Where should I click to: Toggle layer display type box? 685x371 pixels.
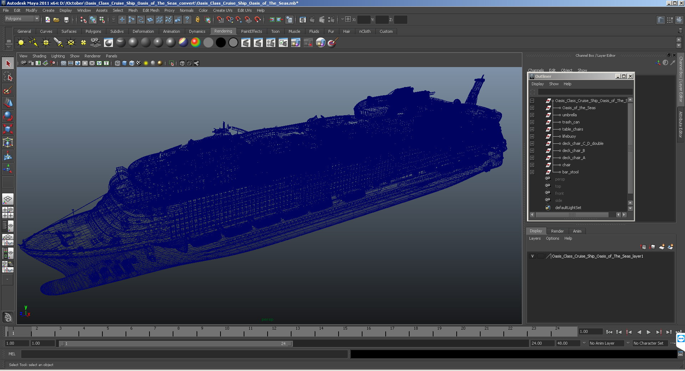pos(541,256)
